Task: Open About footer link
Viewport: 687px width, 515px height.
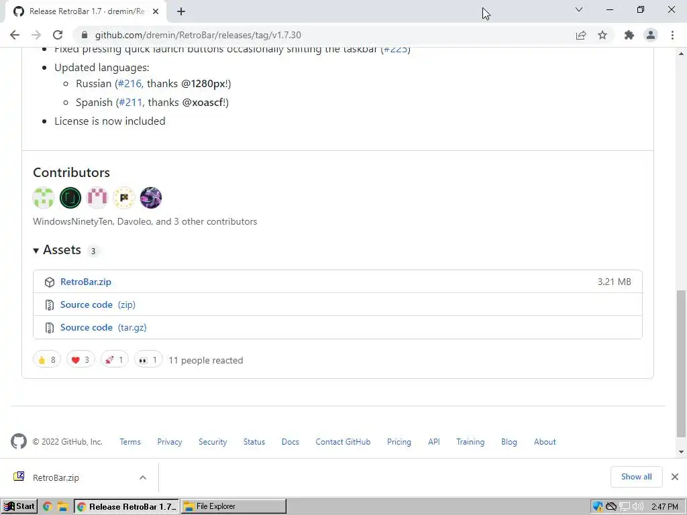Action: click(545, 442)
